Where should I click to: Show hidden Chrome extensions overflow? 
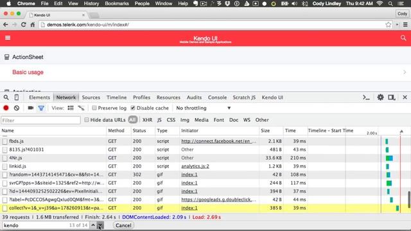pos(398,24)
